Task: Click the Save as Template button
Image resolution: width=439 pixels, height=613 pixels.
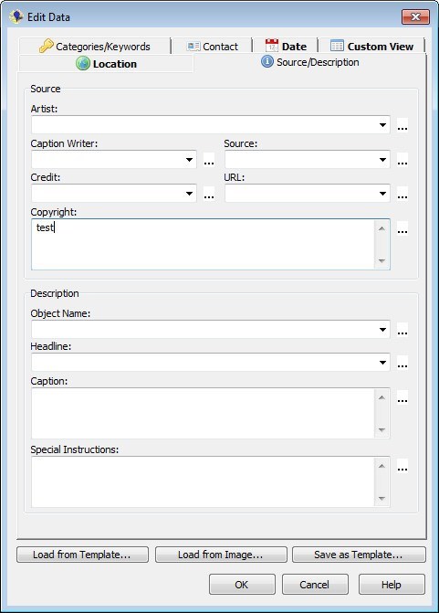Action: coord(359,555)
